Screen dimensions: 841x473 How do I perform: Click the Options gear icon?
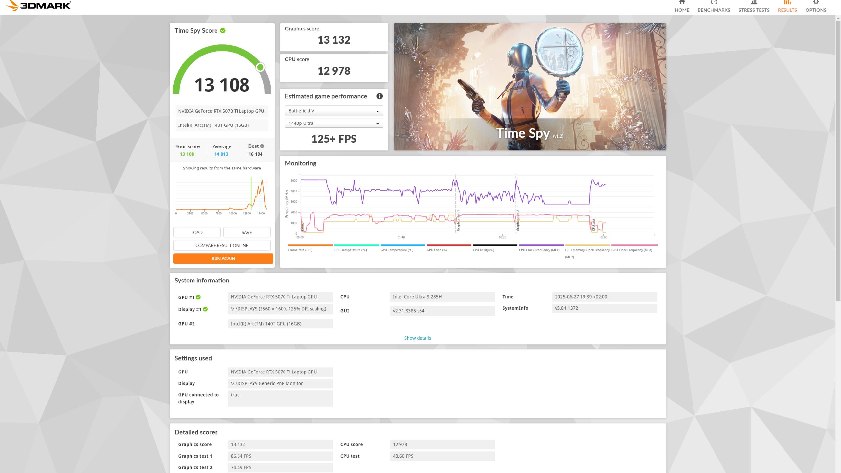(816, 2)
